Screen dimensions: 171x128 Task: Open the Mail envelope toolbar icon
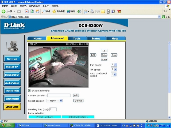(86, 11)
